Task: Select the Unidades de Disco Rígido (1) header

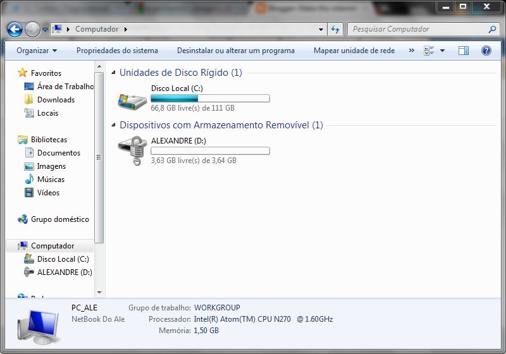Action: tap(181, 73)
